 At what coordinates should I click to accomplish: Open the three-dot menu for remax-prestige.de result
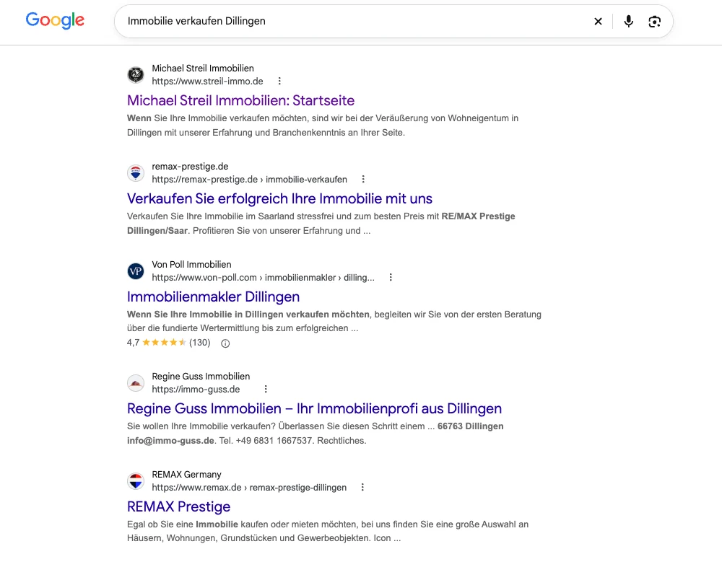coord(363,179)
